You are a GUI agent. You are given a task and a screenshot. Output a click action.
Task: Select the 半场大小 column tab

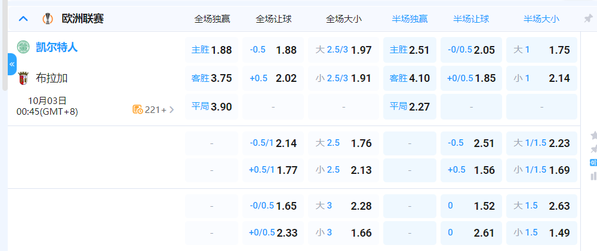click(541, 19)
